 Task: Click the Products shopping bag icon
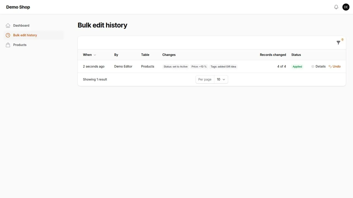click(x=8, y=45)
